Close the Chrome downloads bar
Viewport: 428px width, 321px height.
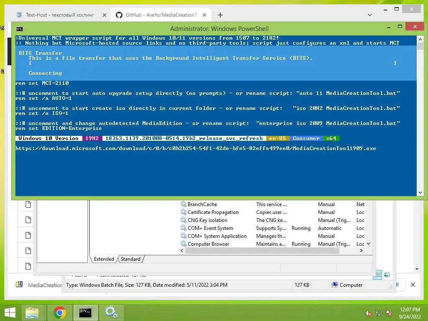pyautogui.click(x=413, y=285)
